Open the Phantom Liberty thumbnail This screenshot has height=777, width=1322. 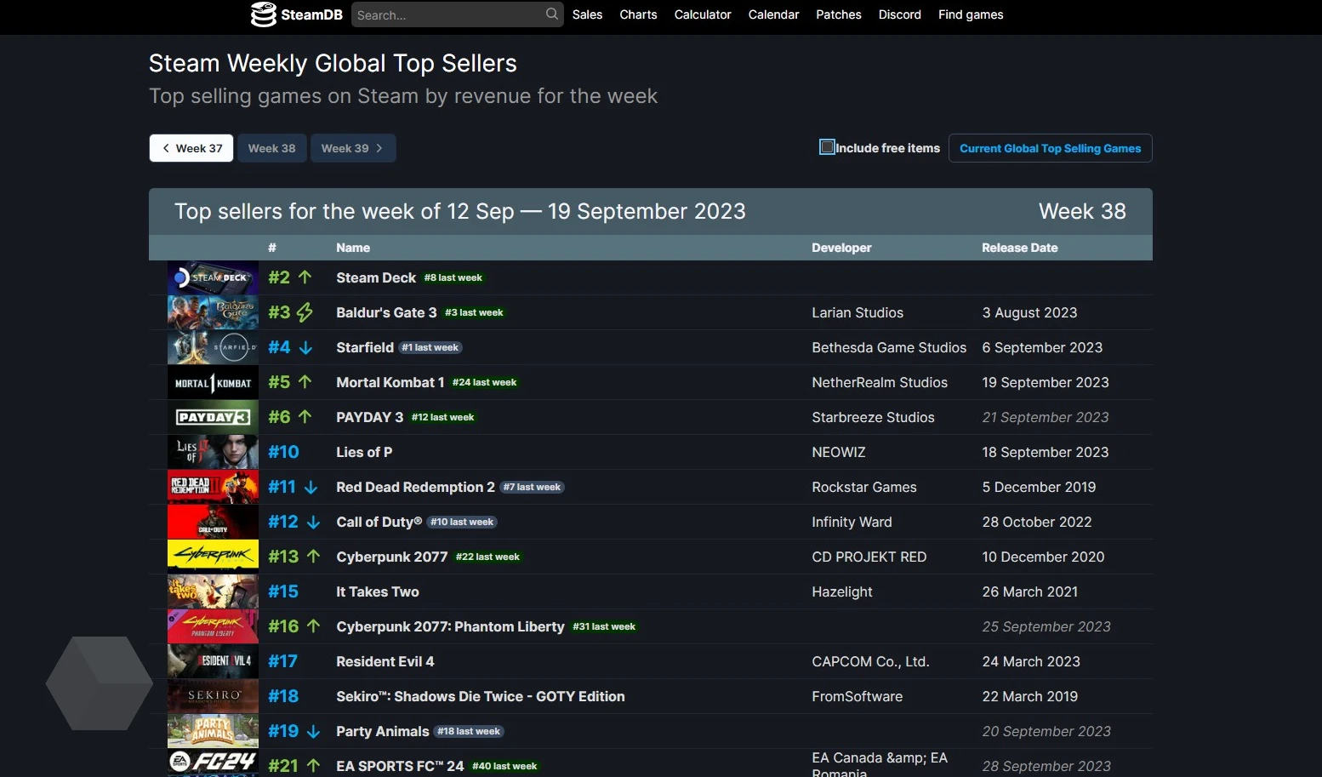coord(213,626)
